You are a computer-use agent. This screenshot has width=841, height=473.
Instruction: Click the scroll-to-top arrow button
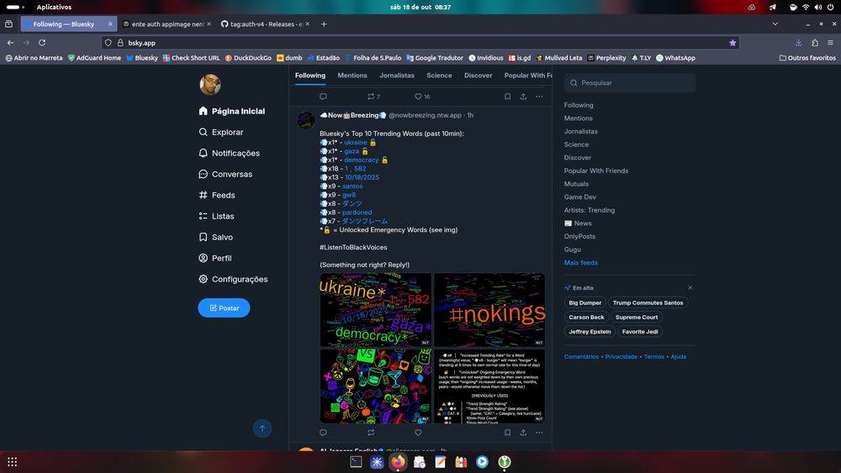click(262, 428)
